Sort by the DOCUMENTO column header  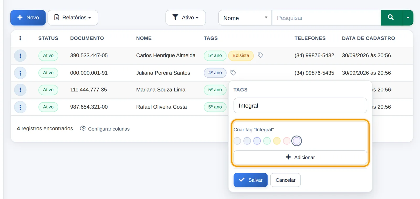(87, 38)
